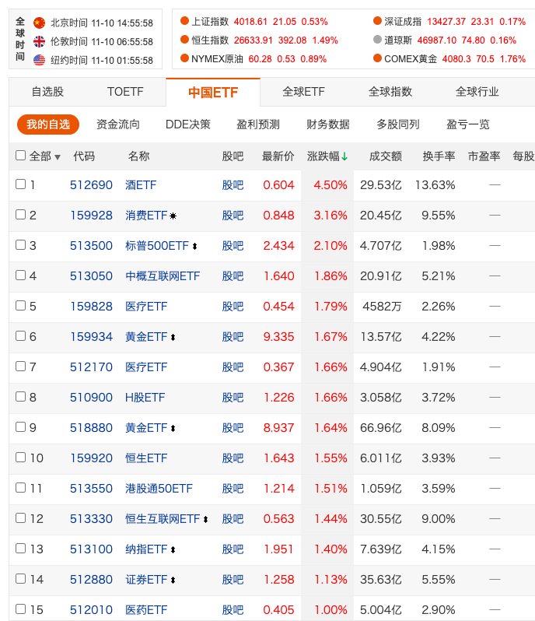Sort by the 代码 column header
Image resolution: width=535 pixels, height=621 pixels.
pyautogui.click(x=84, y=156)
